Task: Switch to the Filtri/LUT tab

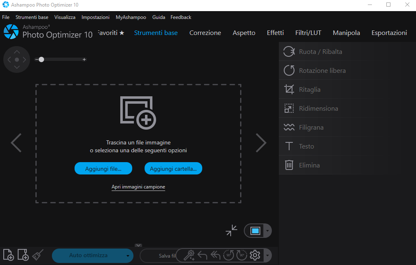Action: pyautogui.click(x=308, y=33)
